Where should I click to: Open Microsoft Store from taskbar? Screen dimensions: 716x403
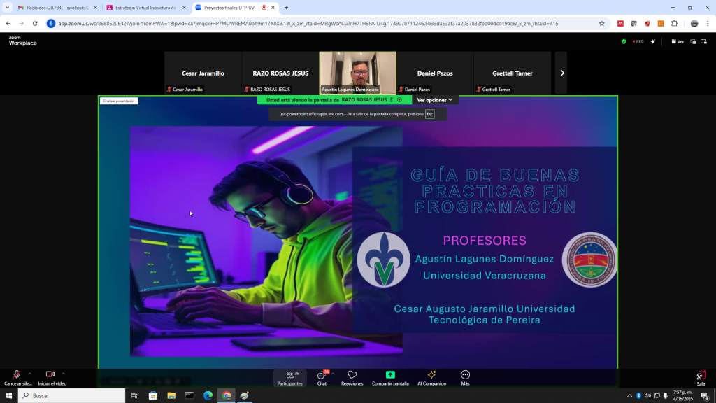153,396
